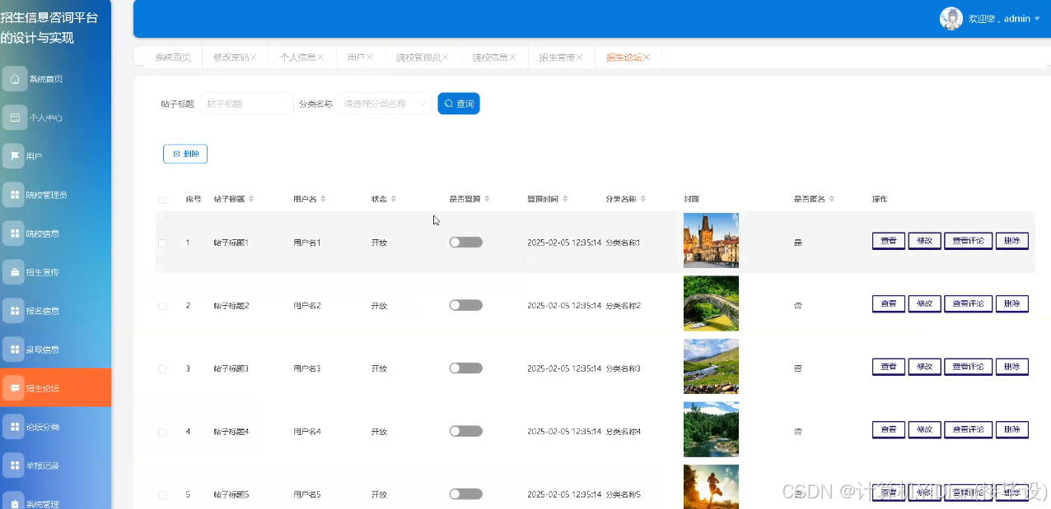Screen dimensions: 1051x509
Task: Click the 删除 batch delete button
Action: [185, 153]
